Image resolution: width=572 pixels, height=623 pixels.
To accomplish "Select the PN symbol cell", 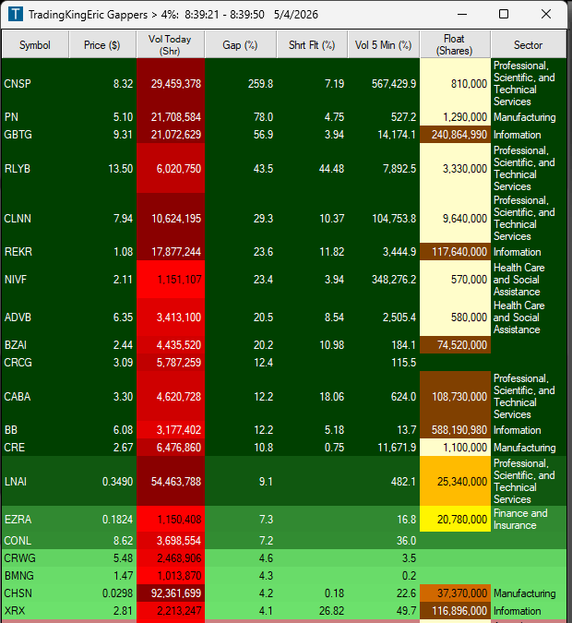I will tap(35, 117).
